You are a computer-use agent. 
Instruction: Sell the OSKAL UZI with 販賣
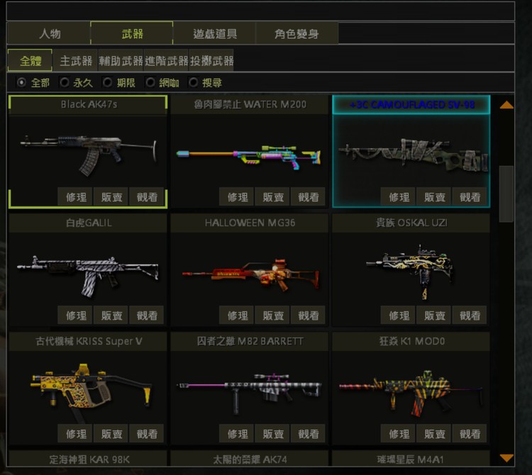(433, 315)
